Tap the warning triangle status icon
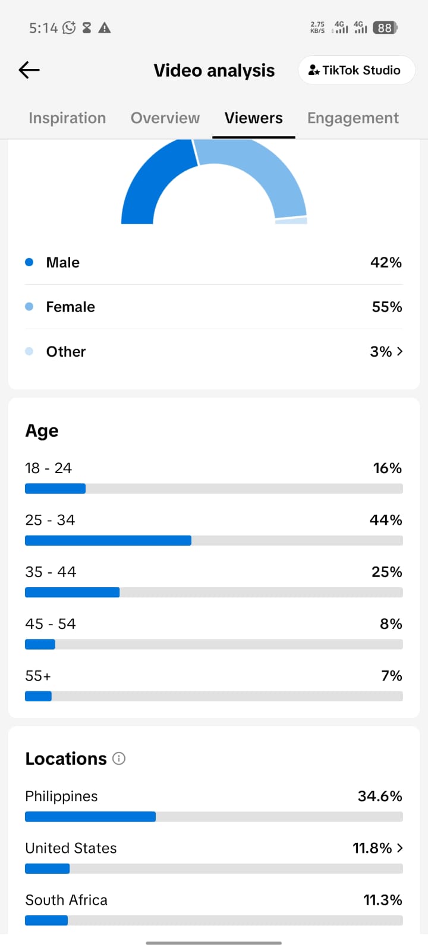 pyautogui.click(x=105, y=27)
